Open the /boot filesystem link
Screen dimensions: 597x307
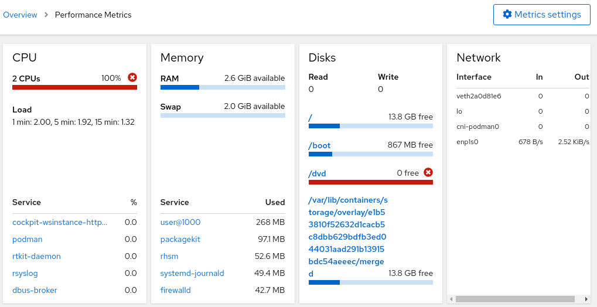point(319,145)
